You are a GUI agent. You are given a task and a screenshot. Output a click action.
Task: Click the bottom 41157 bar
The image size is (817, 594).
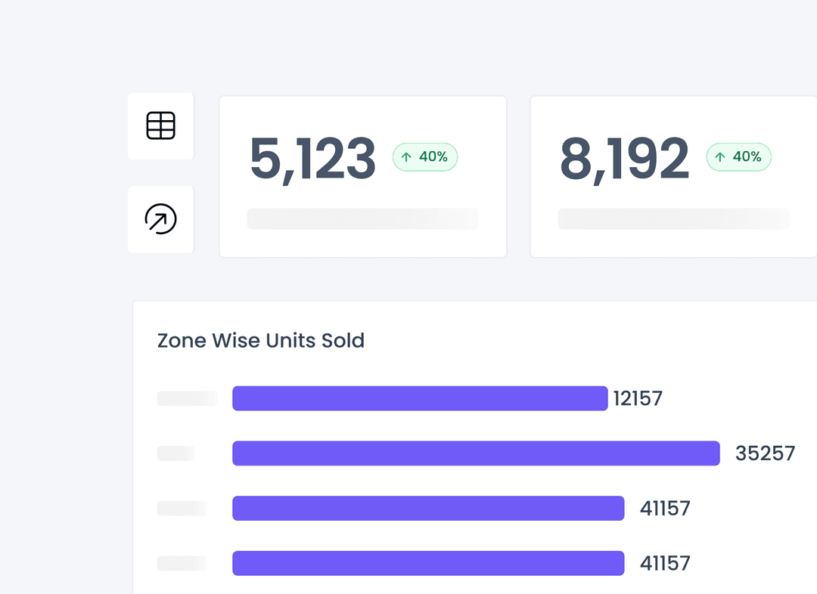pyautogui.click(x=428, y=563)
